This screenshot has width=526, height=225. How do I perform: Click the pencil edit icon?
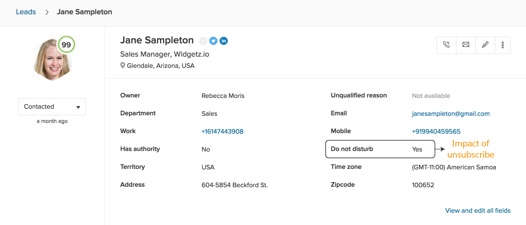click(x=485, y=45)
